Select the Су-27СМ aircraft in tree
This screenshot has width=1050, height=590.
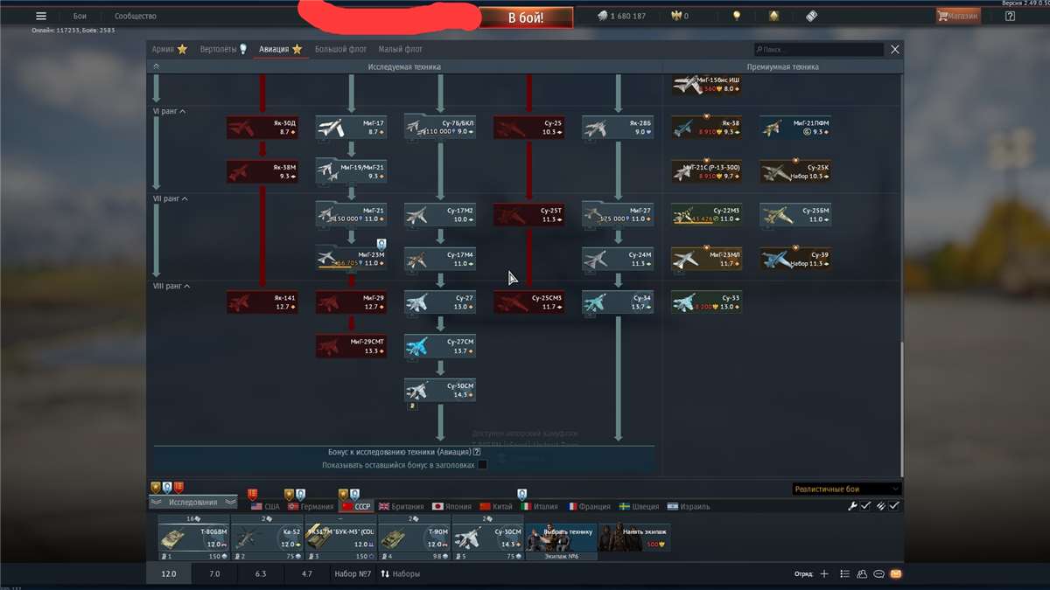point(440,347)
